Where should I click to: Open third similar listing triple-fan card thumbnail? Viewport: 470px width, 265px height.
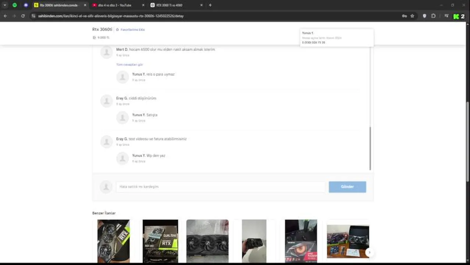pos(207,241)
